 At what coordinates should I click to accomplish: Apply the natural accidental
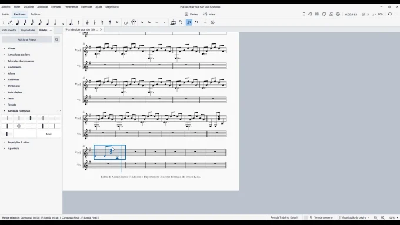coord(102,22)
